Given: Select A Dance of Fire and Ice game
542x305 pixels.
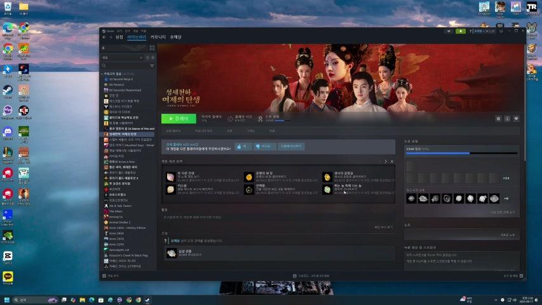Looking at the screenshot, I should tap(128, 128).
